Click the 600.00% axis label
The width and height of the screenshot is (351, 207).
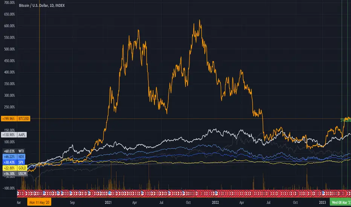coord(9,26)
